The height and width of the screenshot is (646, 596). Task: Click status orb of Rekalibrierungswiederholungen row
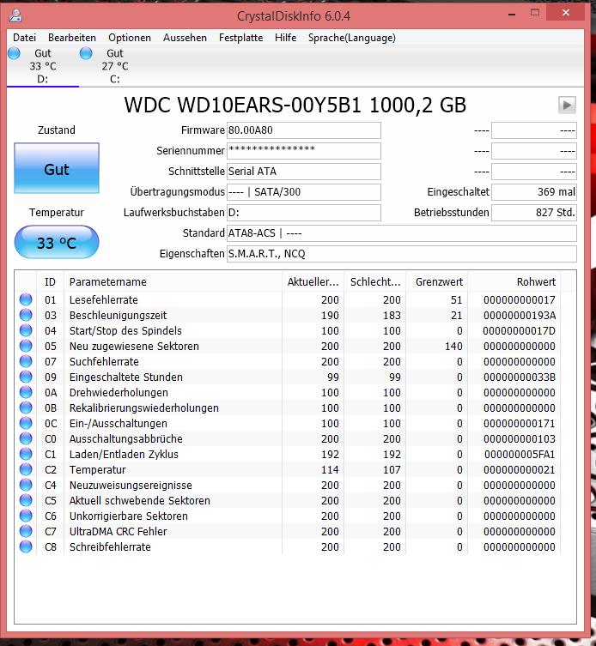click(x=26, y=408)
